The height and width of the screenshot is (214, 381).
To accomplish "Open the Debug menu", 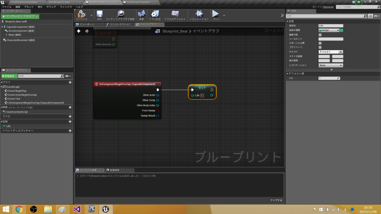I will pyautogui.click(x=51, y=7).
